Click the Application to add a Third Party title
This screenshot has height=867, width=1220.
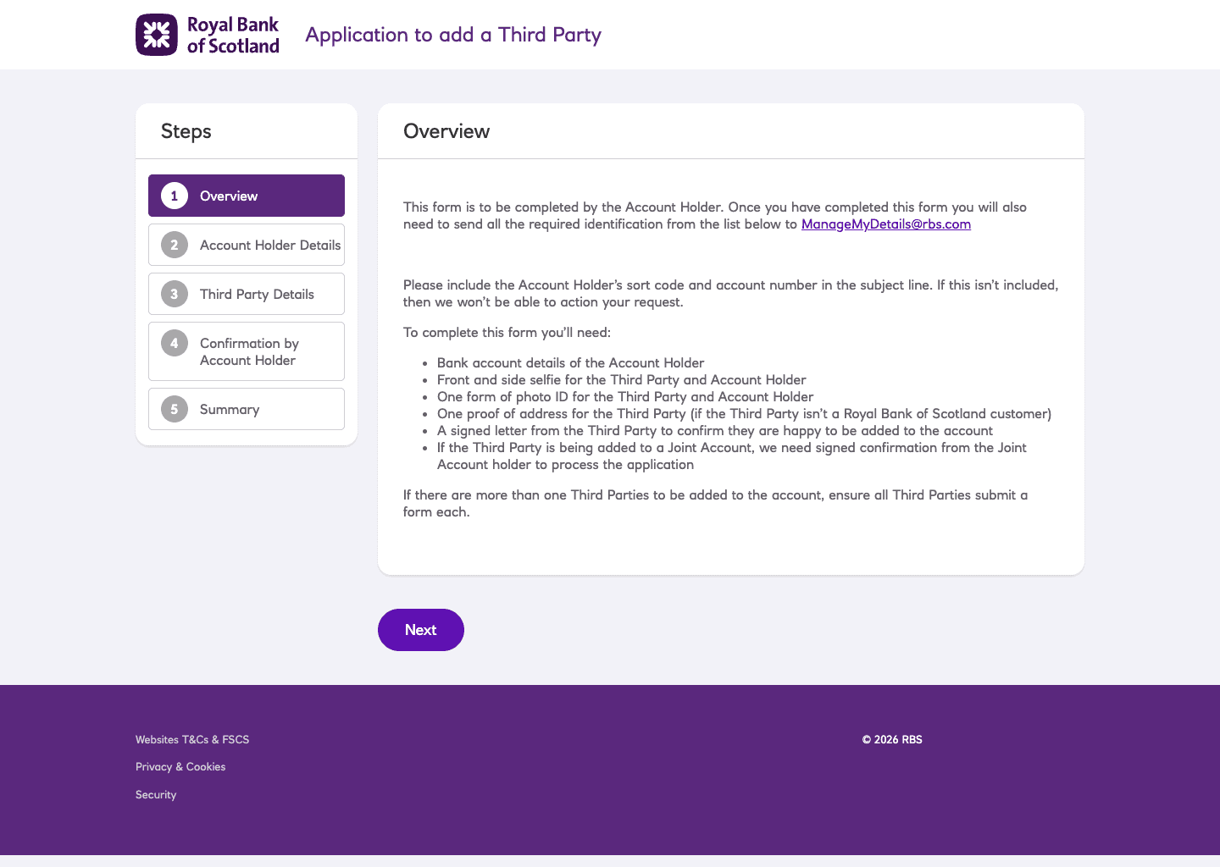coord(453,35)
